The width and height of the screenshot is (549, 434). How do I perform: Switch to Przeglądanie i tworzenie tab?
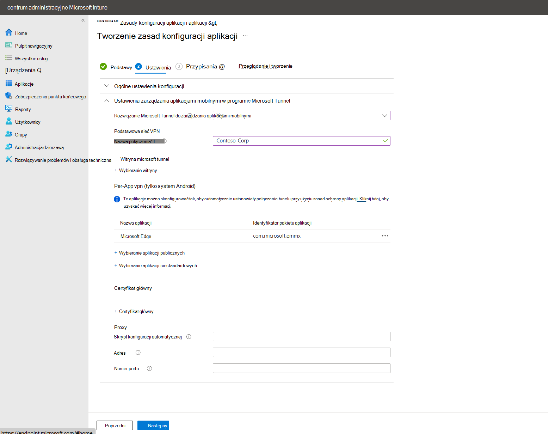(x=265, y=66)
